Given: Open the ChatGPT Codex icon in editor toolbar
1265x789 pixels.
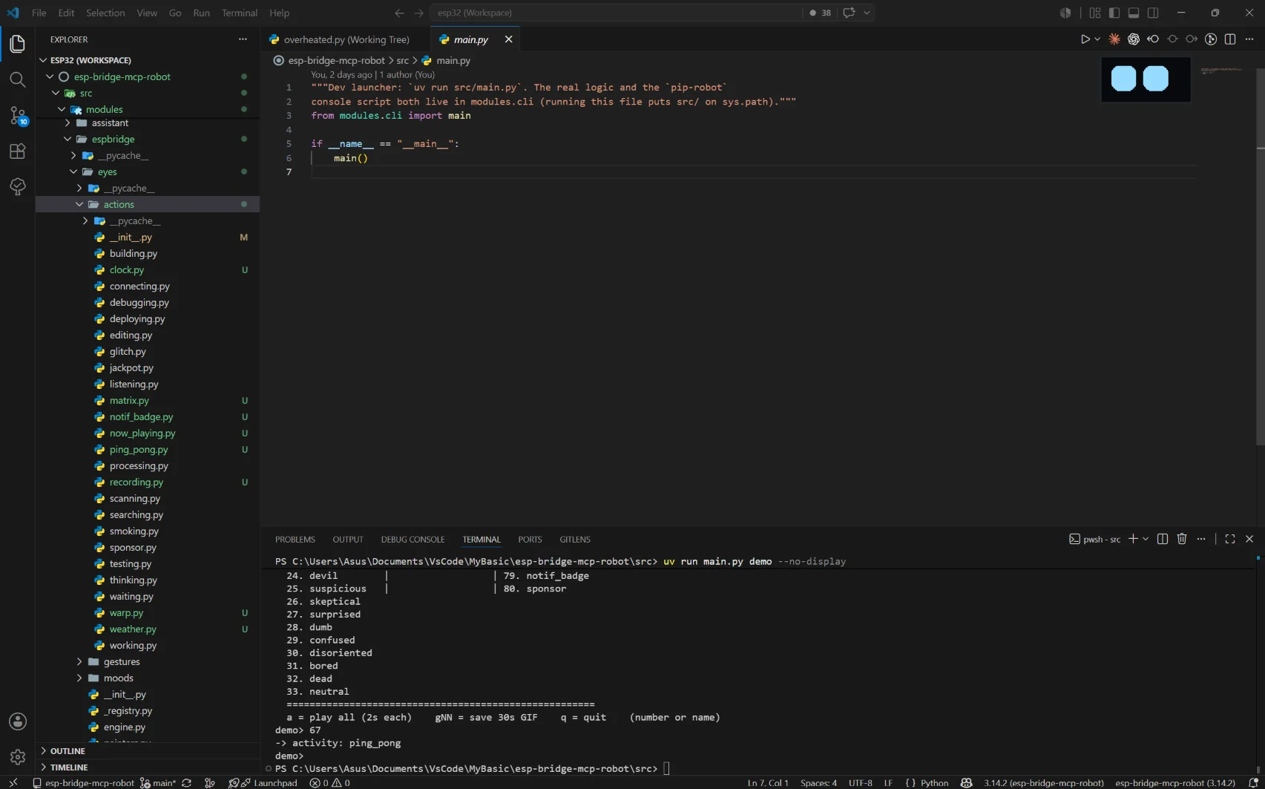Looking at the screenshot, I should click(x=1134, y=39).
